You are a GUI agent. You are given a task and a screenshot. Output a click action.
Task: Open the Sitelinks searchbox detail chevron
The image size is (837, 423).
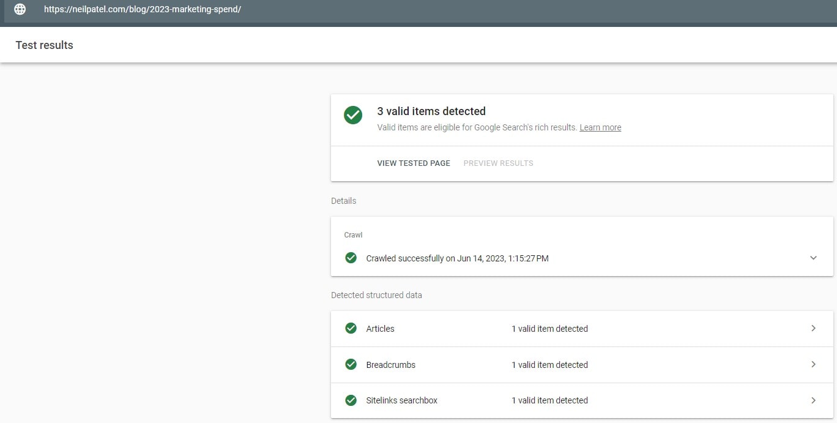814,400
